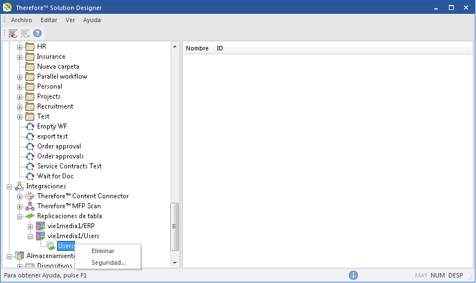Viewport: 476px width, 283px height.
Task: Click the tree scrollbar up arrow
Action: (175, 47)
